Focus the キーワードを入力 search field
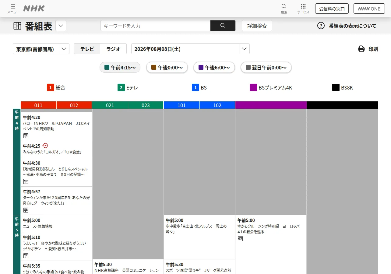This screenshot has width=391, height=274. pos(155,26)
